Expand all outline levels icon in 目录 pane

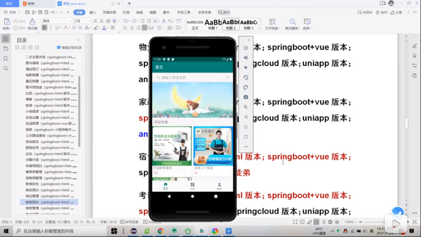(x=30, y=48)
